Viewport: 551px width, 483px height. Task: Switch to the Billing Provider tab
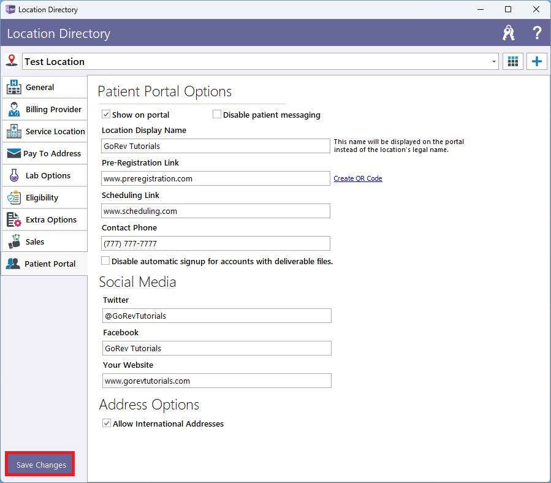45,109
